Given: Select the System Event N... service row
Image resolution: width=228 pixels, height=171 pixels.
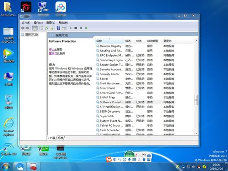Looking at the screenshot, I should point(135,121).
